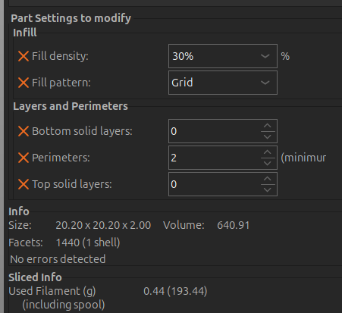Image resolution: width=342 pixels, height=313 pixels.
Task: Click the Fill pattern Grid text
Action: (182, 83)
